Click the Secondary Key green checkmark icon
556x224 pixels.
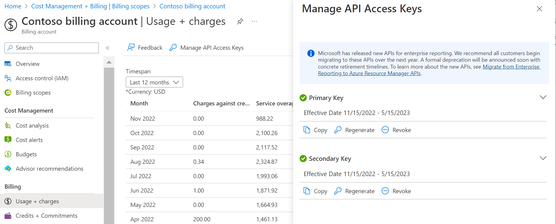pos(303,158)
